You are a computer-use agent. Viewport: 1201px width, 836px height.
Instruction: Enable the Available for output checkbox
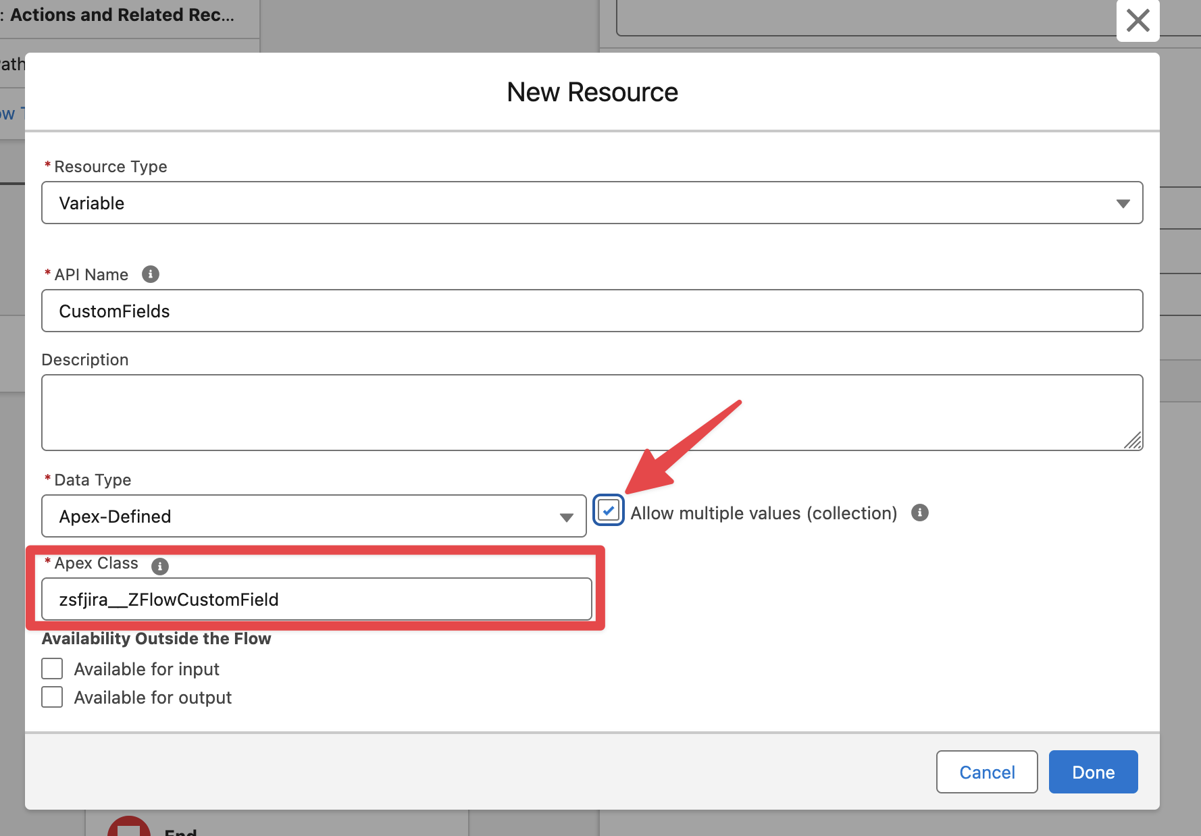point(52,697)
